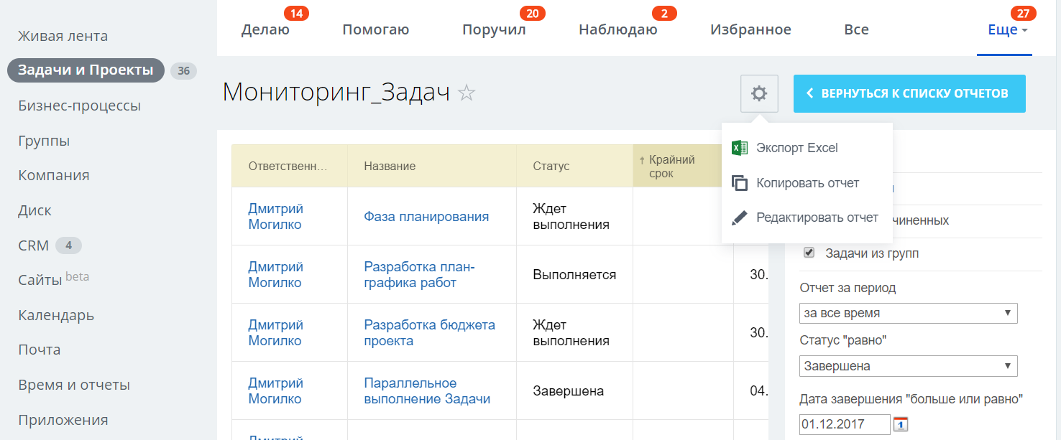The height and width of the screenshot is (440, 1061).
Task: Switch to the Делаю tab
Action: [265, 30]
